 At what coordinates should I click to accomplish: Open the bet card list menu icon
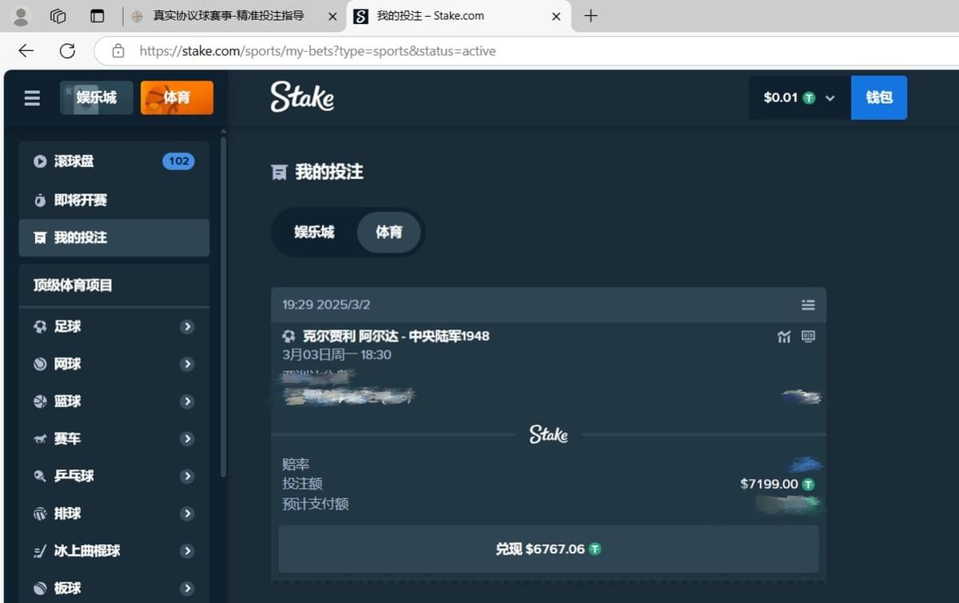808,305
